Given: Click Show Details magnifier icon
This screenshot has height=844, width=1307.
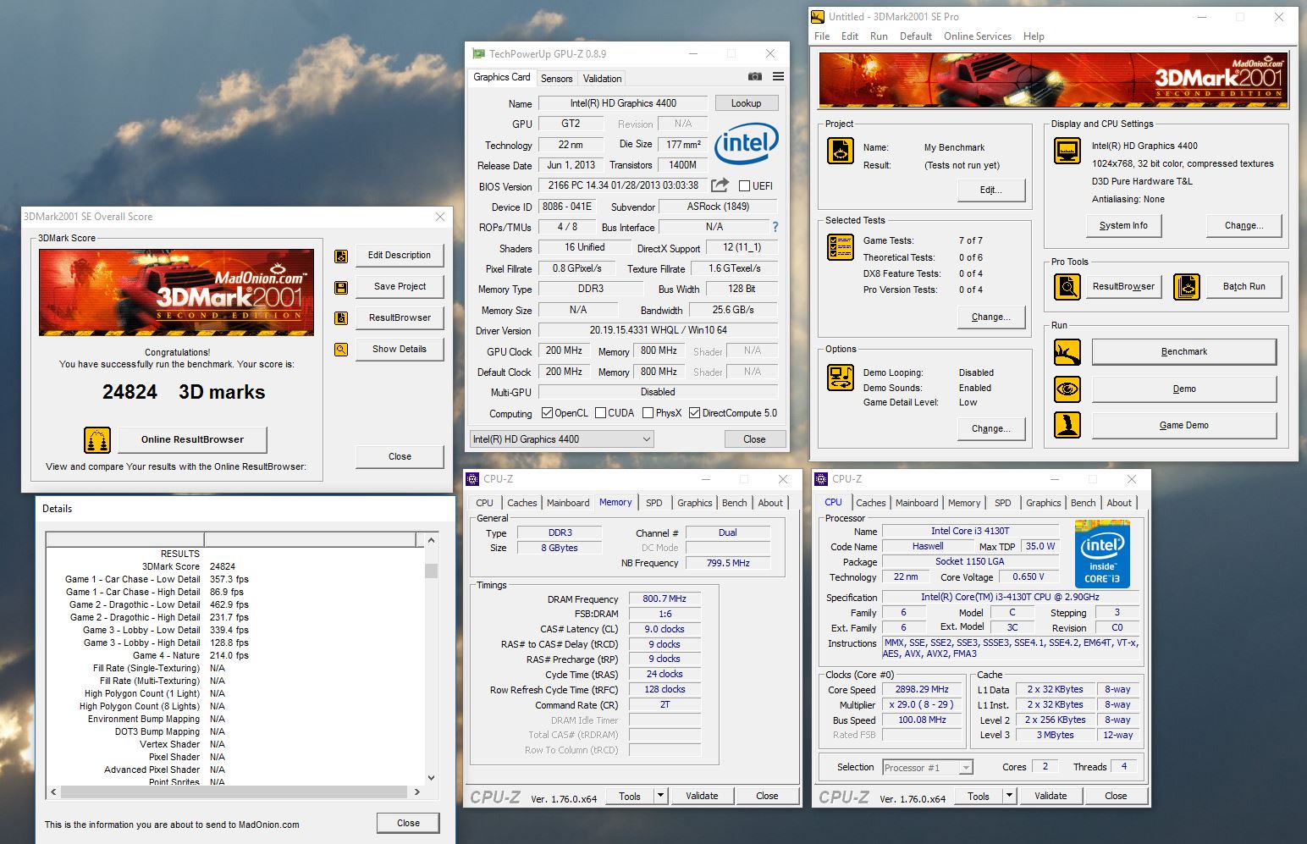Looking at the screenshot, I should point(341,349).
